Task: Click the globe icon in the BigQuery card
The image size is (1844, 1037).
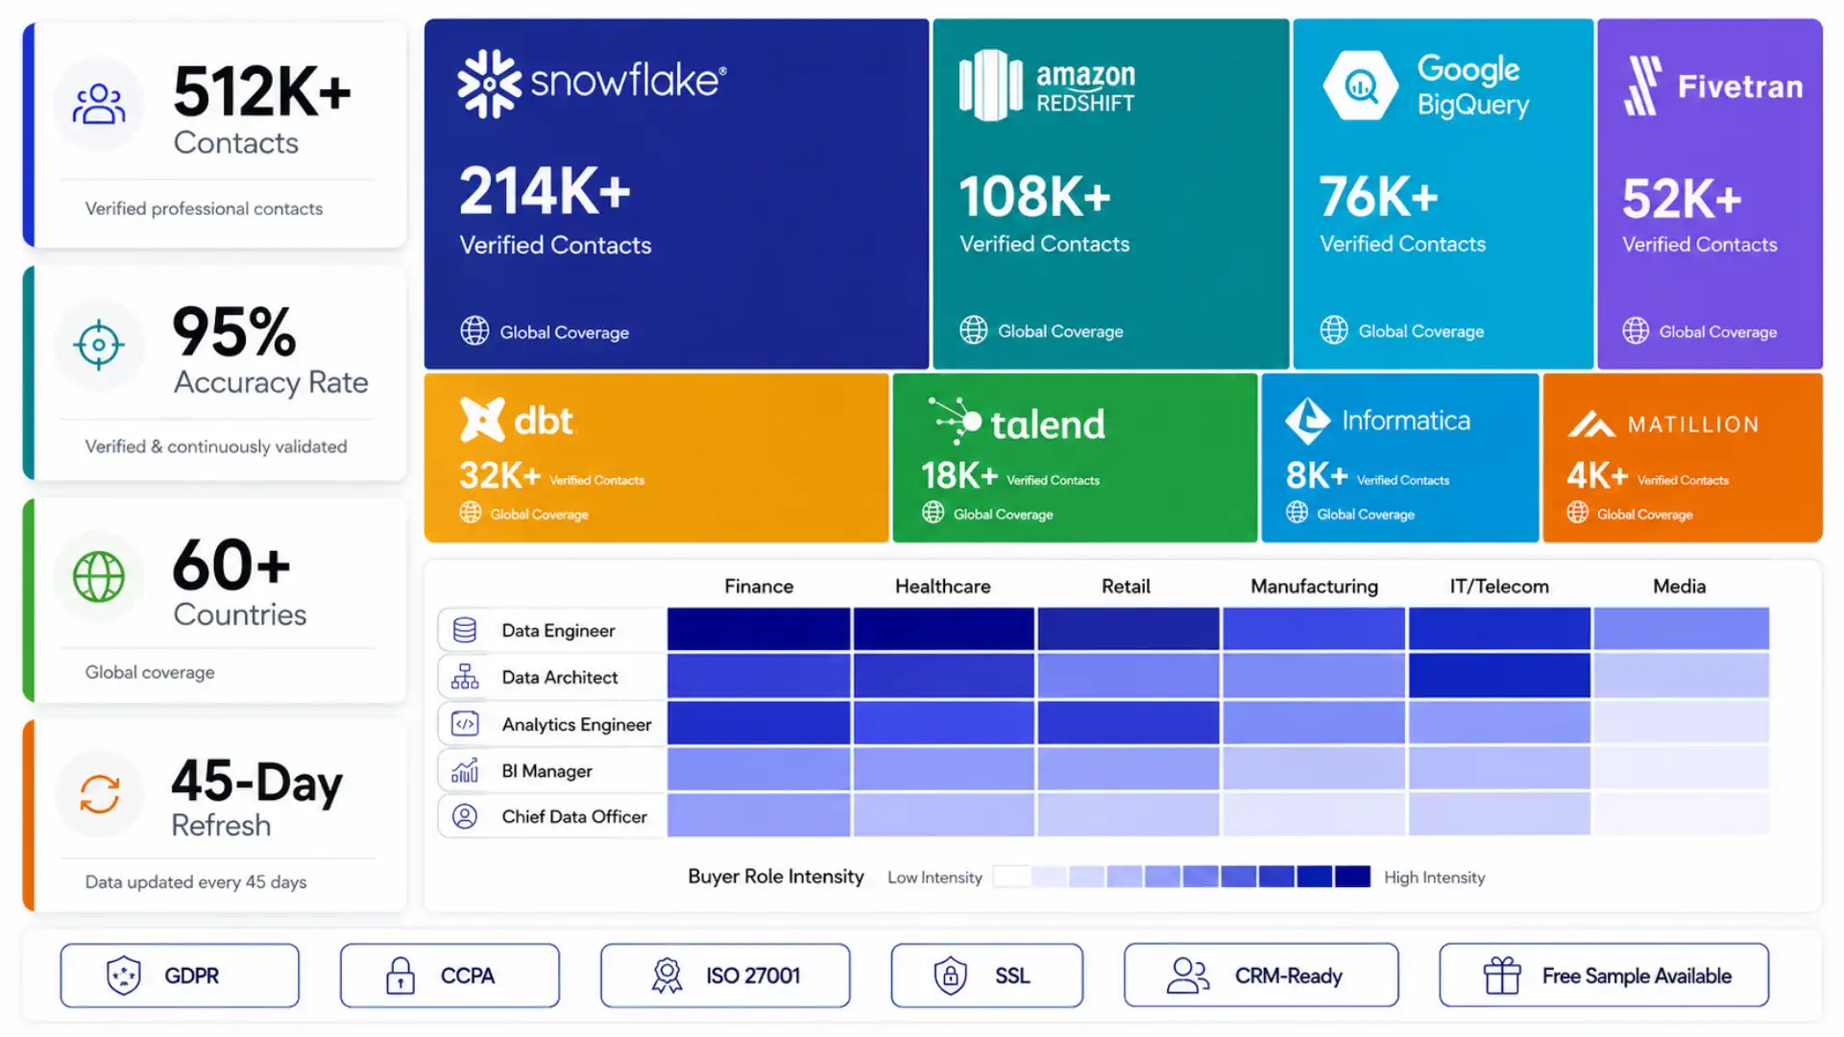Action: [1334, 330]
